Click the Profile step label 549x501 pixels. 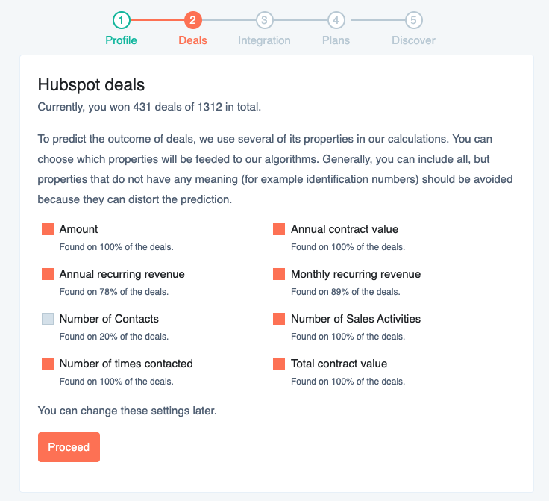coord(121,40)
